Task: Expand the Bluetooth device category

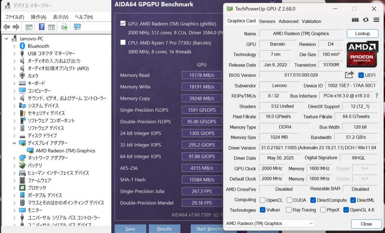Action: click(15, 46)
